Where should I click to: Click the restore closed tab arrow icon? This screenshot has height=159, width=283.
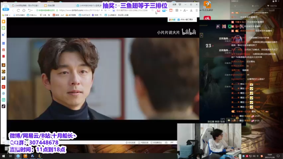tap(29, 10)
